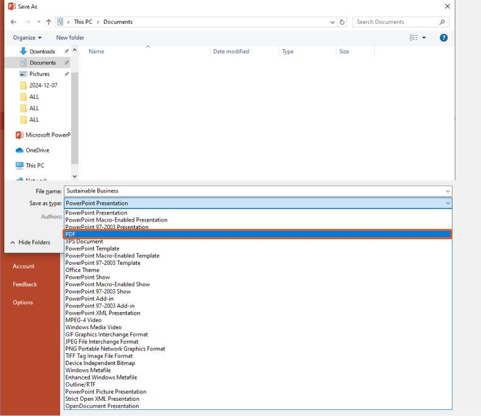Select TIFF Tag Image File Format

tap(258, 356)
